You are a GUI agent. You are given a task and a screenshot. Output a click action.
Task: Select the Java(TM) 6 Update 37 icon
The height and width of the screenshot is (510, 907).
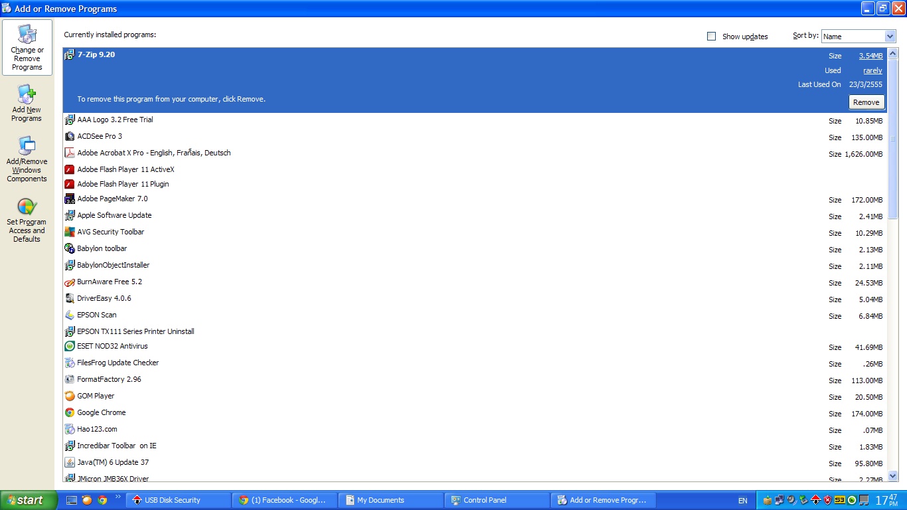70,463
